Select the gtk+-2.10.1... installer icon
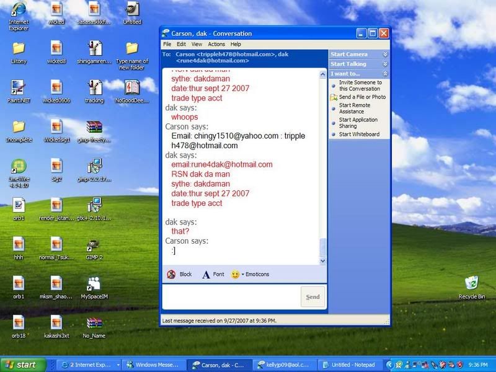This screenshot has height=372, width=496. pos(94,210)
